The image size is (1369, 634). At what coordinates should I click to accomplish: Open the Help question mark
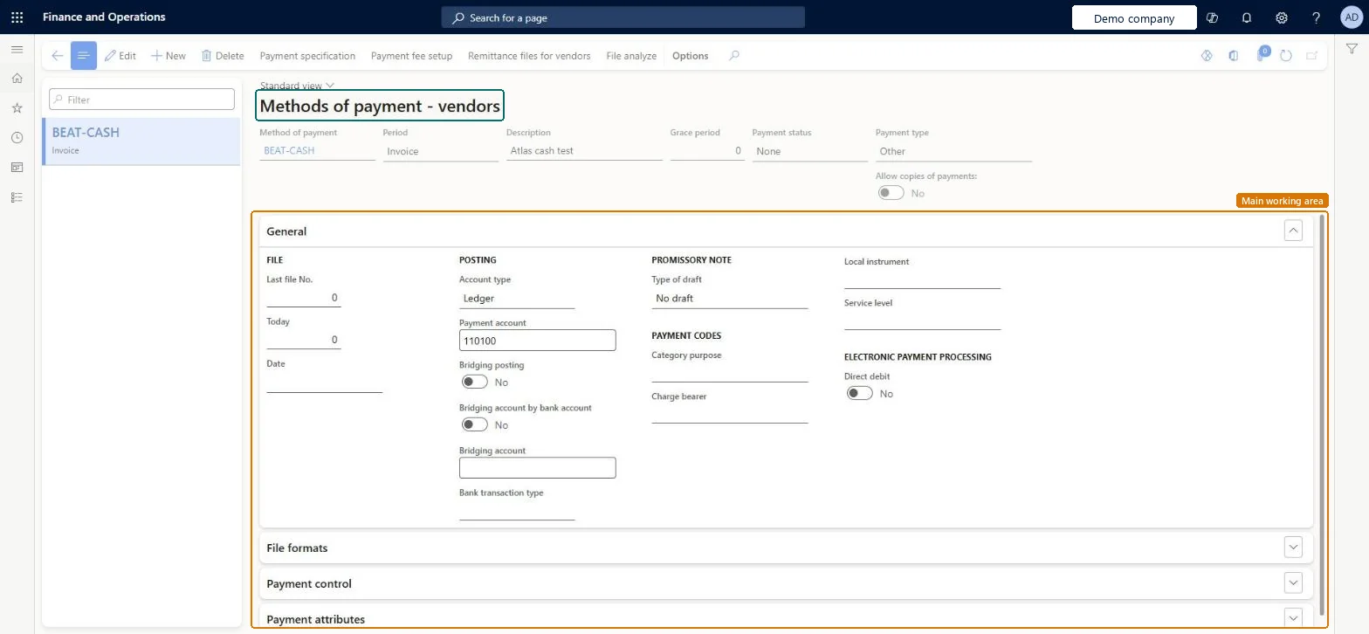coord(1317,17)
